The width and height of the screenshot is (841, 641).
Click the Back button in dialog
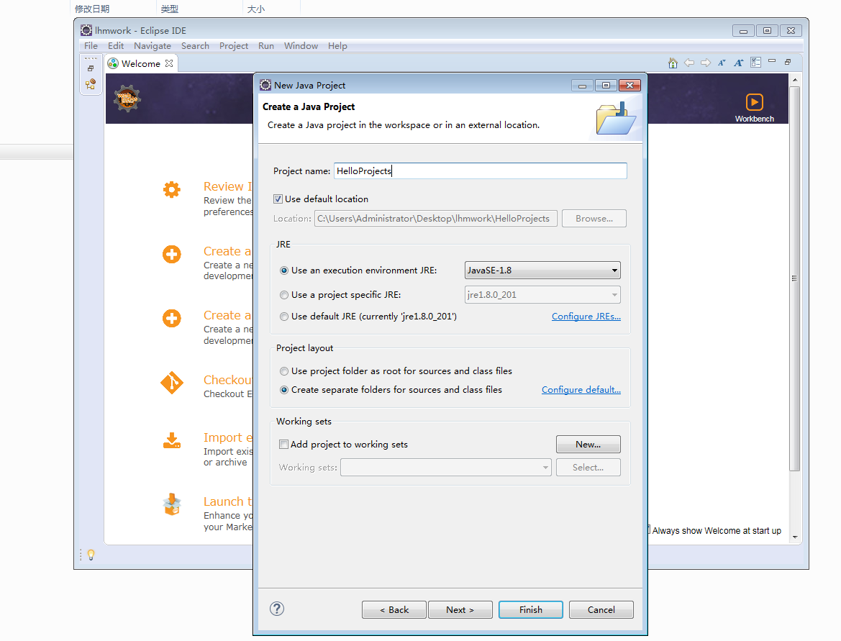pyautogui.click(x=394, y=610)
